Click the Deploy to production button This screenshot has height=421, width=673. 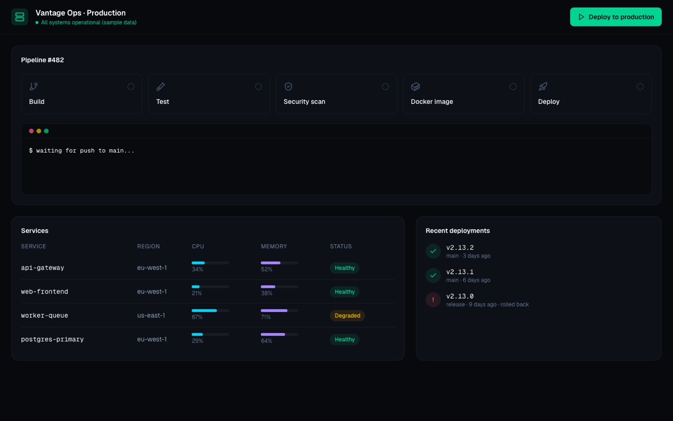(616, 17)
